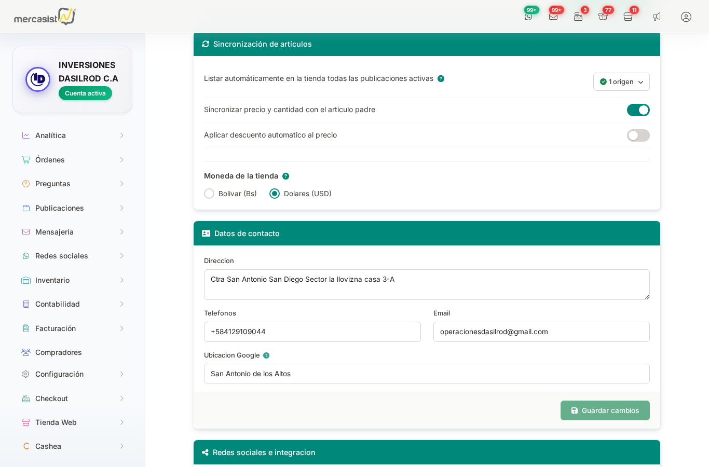
Task: Click help icon beside Moneda de la tienda
Action: pyautogui.click(x=285, y=176)
